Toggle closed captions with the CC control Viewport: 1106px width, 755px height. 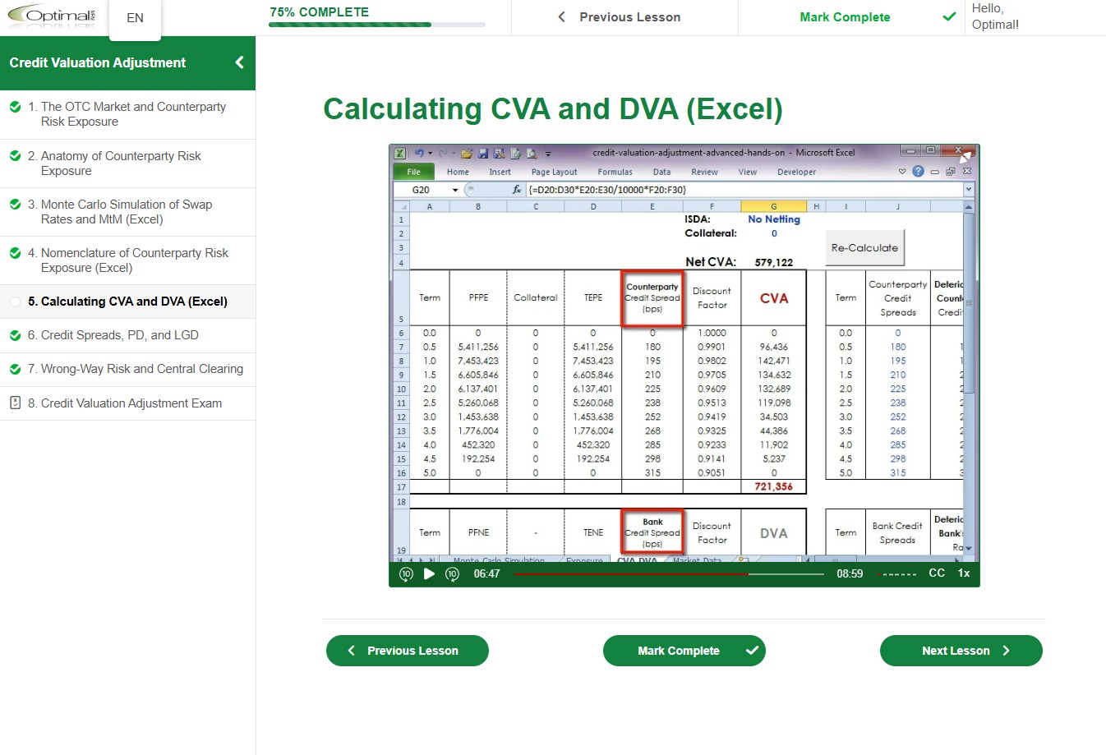click(x=936, y=573)
